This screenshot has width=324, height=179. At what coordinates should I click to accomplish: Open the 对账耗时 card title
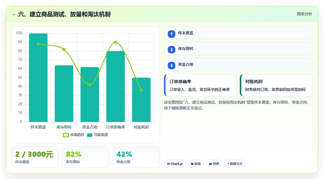254,82
